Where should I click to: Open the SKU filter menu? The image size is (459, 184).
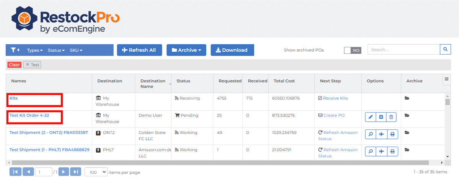(76, 50)
